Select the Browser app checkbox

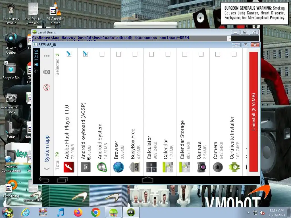[119, 54]
